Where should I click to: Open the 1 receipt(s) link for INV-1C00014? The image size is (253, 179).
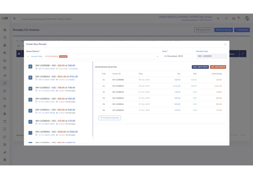(70, 80)
